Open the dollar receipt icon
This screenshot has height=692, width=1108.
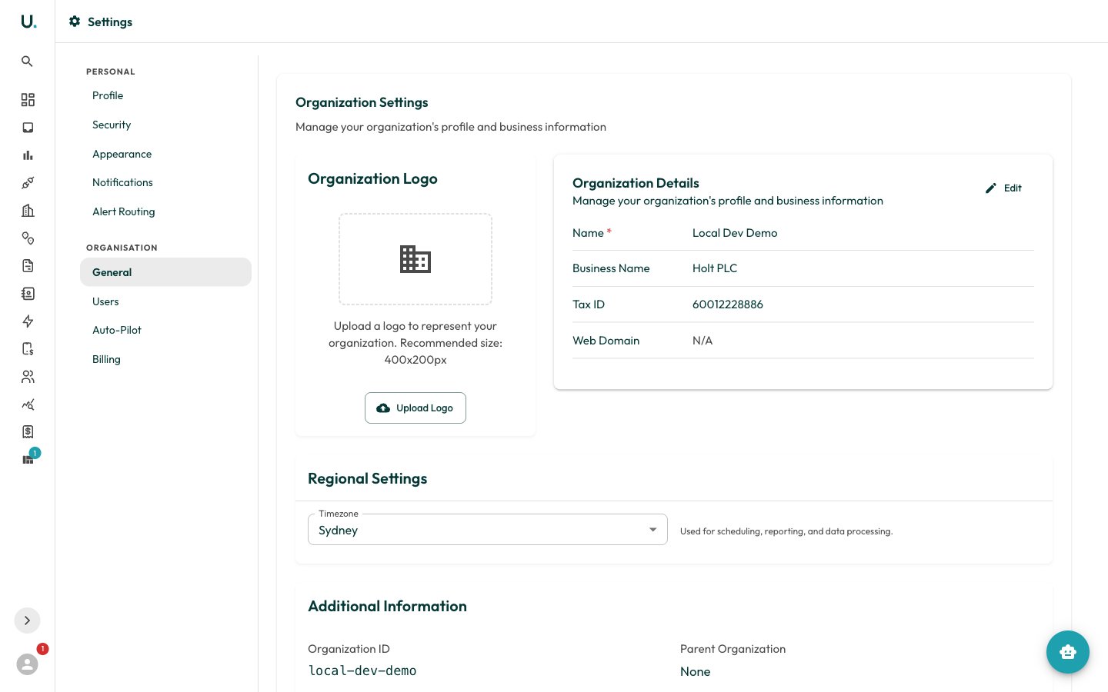point(28,432)
